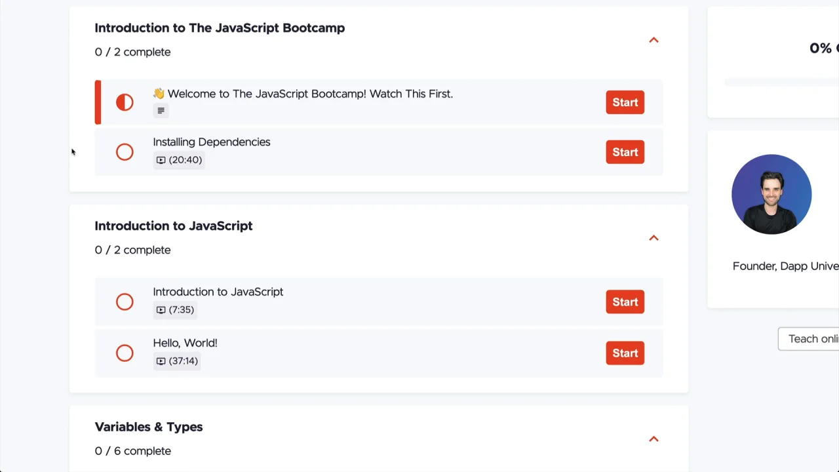
Task: Start the Introduction to JavaScript lesson
Action: (x=625, y=302)
